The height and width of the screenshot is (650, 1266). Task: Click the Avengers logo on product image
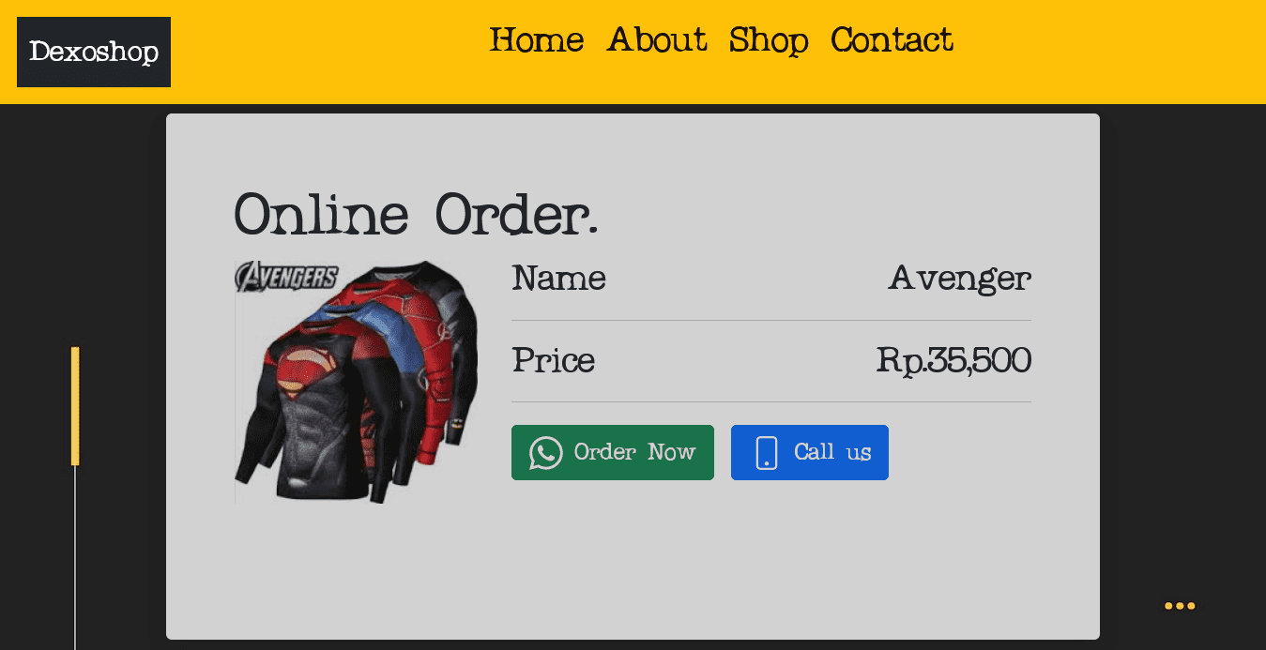pos(287,277)
